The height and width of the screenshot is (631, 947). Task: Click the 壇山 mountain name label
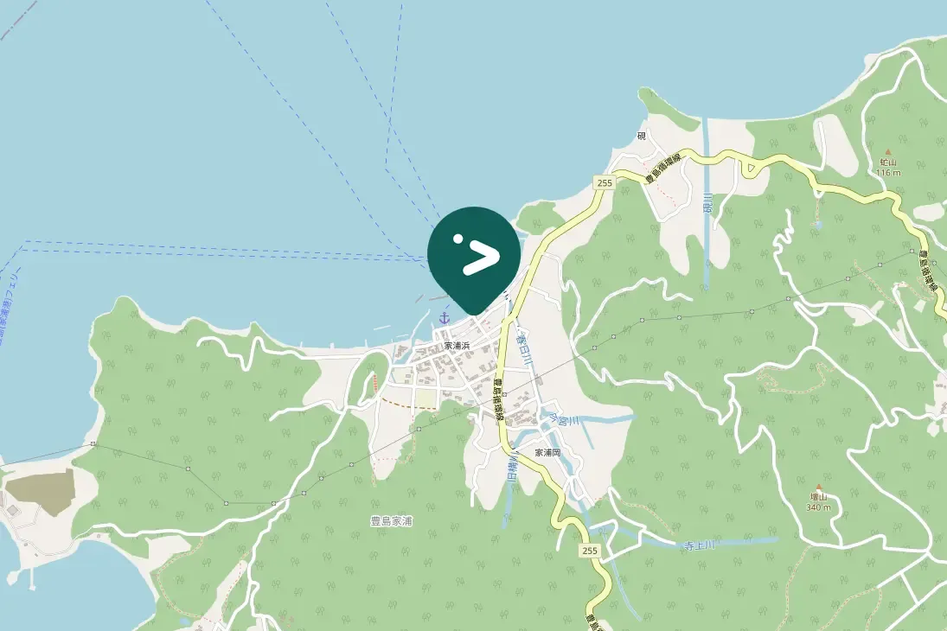(x=818, y=498)
